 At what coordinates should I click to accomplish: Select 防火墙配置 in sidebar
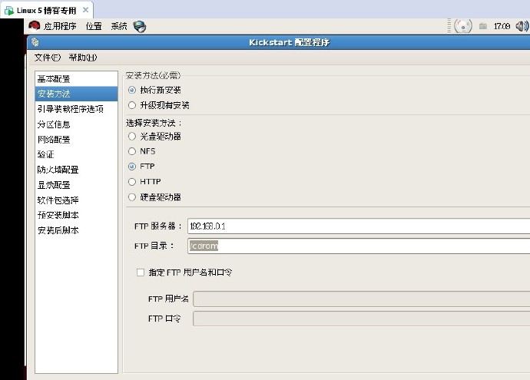(76, 170)
